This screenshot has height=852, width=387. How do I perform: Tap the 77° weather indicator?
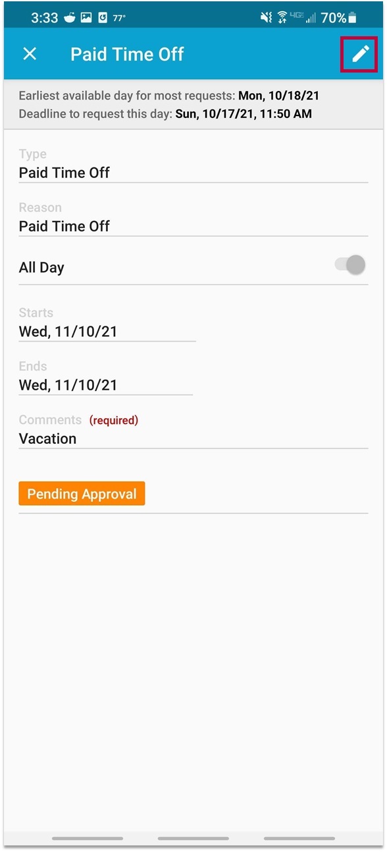coord(119,18)
